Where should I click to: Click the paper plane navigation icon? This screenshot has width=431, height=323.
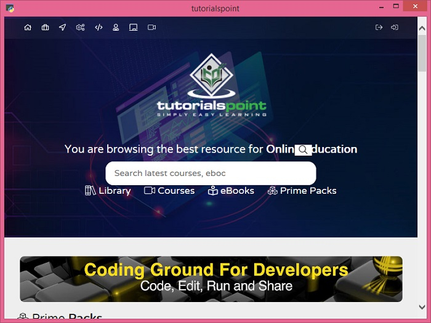coord(63,27)
